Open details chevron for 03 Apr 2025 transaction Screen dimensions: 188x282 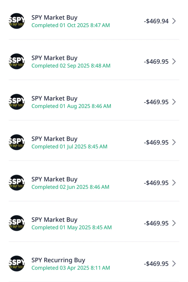click(174, 264)
